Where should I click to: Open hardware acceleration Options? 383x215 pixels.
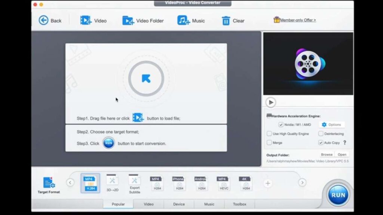pos(331,125)
